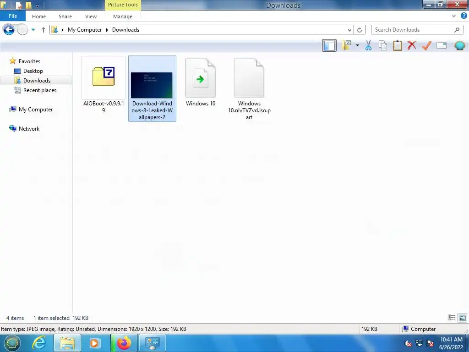Select Network in the navigation pane
The width and height of the screenshot is (469, 352).
[29, 128]
